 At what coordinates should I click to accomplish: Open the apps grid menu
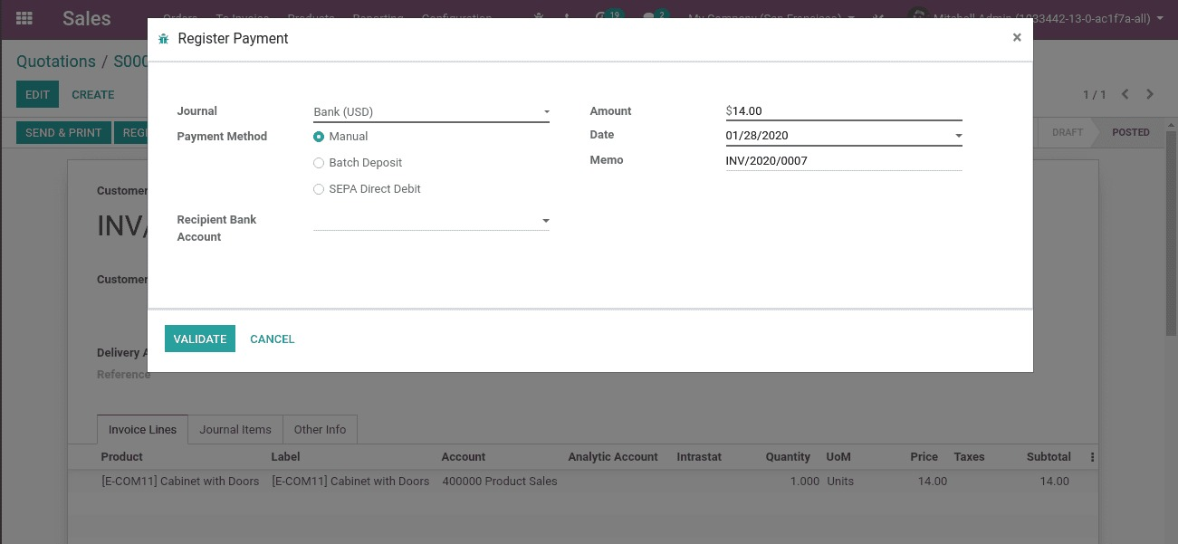coord(24,18)
